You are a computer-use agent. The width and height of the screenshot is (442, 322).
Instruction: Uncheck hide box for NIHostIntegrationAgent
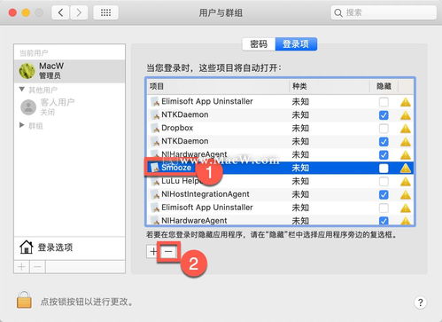384,194
